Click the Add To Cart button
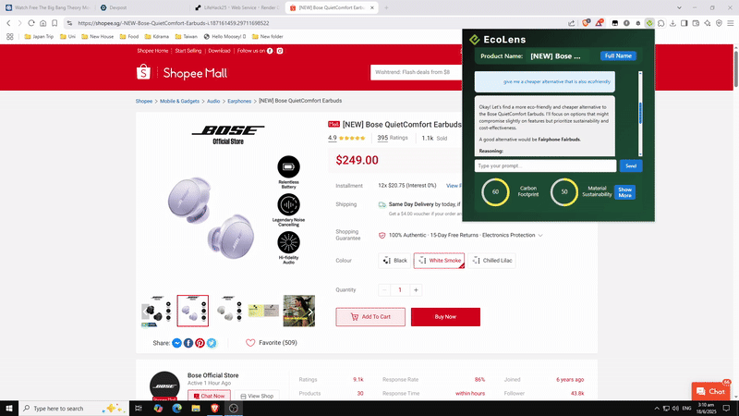Image resolution: width=739 pixels, height=416 pixels. point(370,317)
